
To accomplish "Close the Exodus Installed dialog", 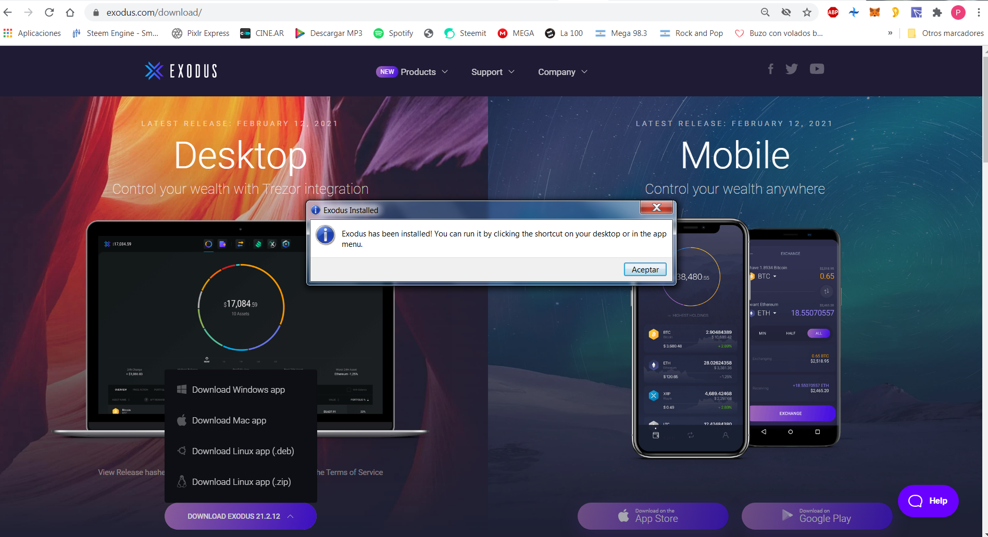I will pyautogui.click(x=656, y=207).
